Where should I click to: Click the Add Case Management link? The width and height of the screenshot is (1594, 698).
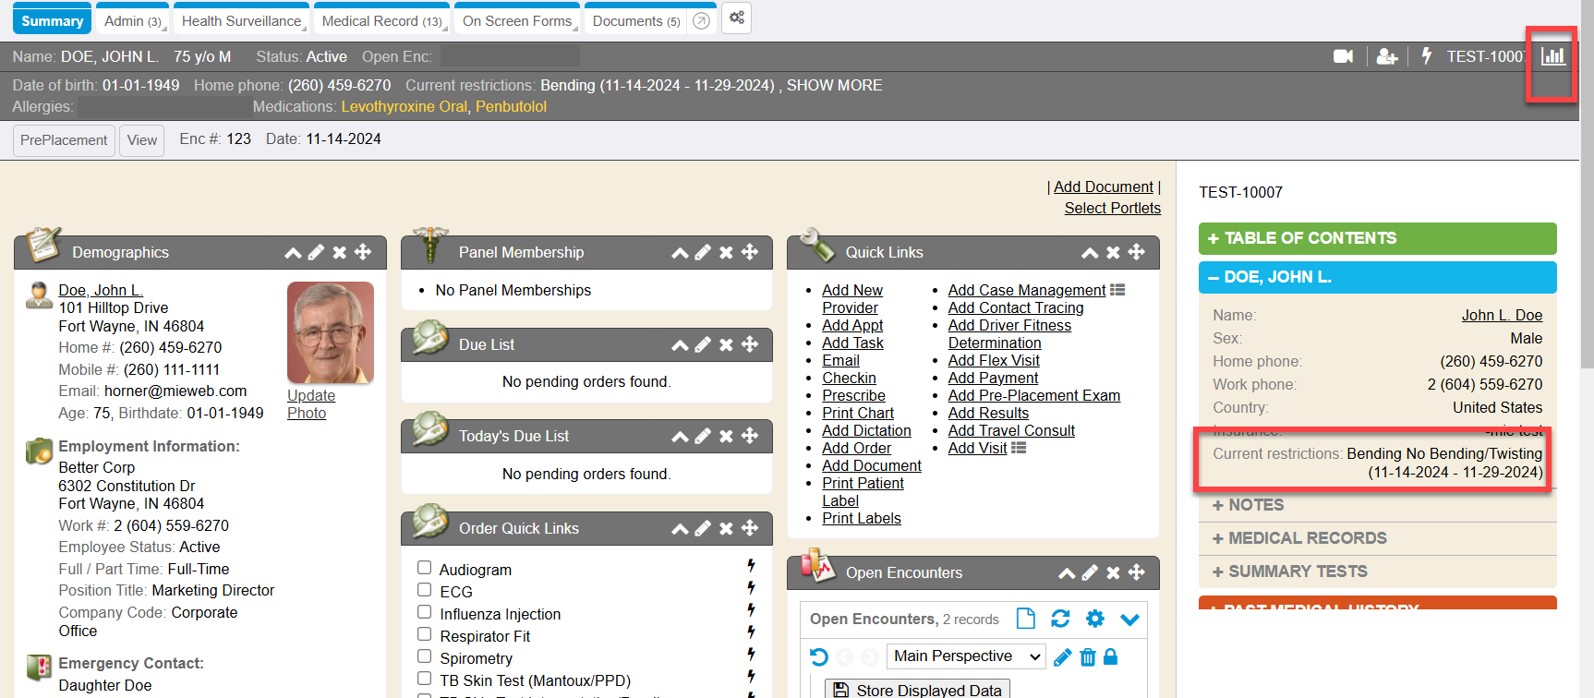[x=1026, y=290]
